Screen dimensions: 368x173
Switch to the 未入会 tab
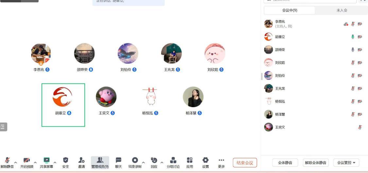point(342,10)
